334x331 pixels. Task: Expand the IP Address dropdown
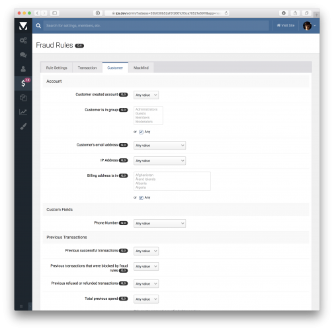tap(159, 161)
